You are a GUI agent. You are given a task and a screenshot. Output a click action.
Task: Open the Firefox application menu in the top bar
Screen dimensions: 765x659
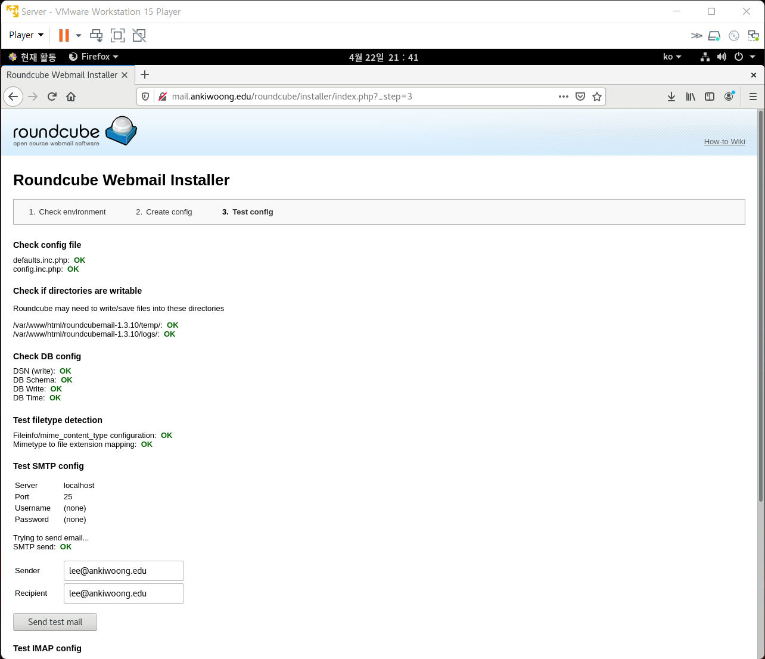point(94,57)
